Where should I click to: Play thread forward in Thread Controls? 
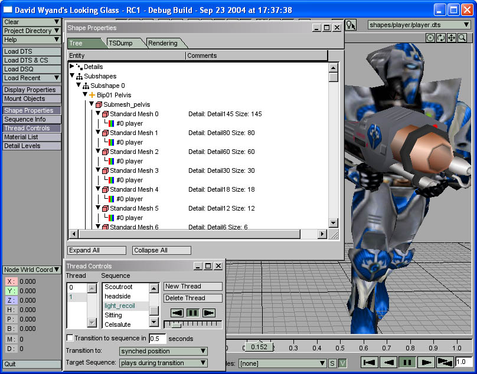(209, 313)
